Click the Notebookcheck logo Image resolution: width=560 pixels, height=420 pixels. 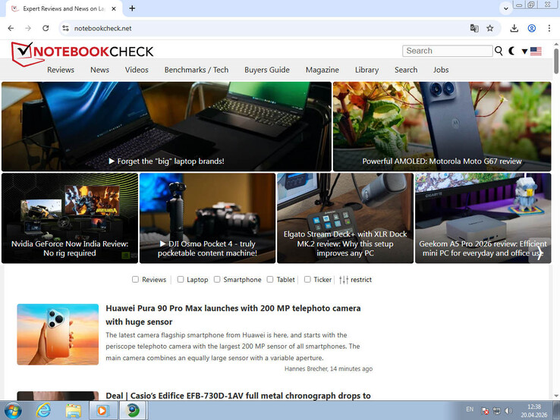click(x=82, y=51)
